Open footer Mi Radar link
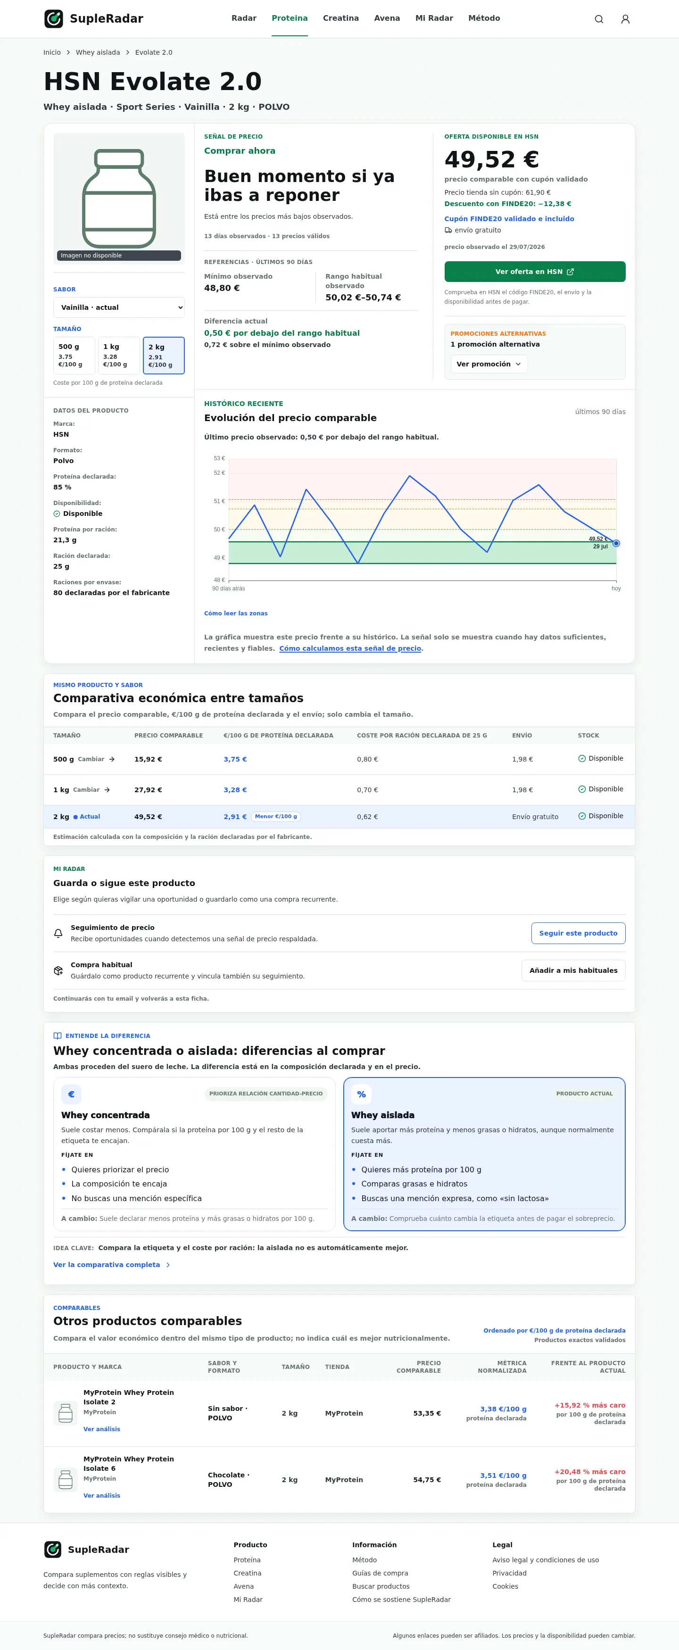This screenshot has width=679, height=1650. [x=248, y=1600]
